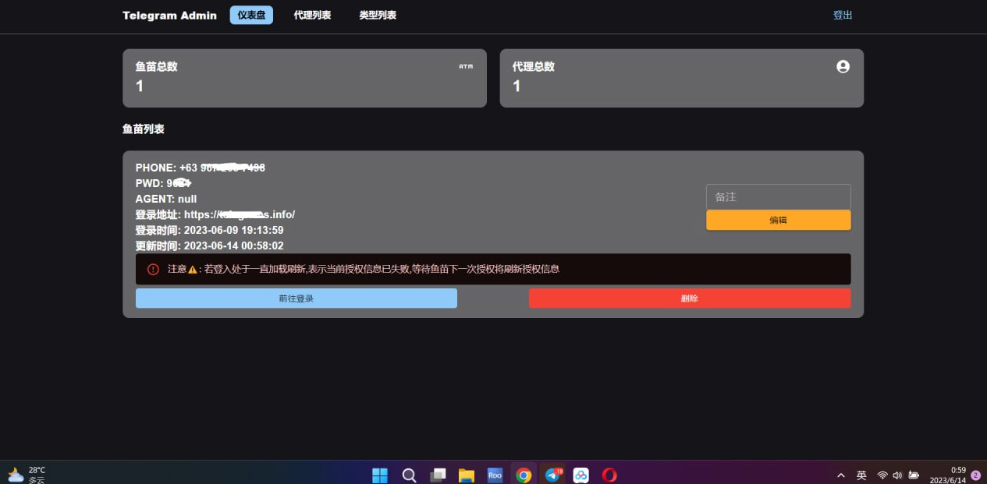The width and height of the screenshot is (987, 484).
Task: Click the red 删除 button
Action: point(690,298)
